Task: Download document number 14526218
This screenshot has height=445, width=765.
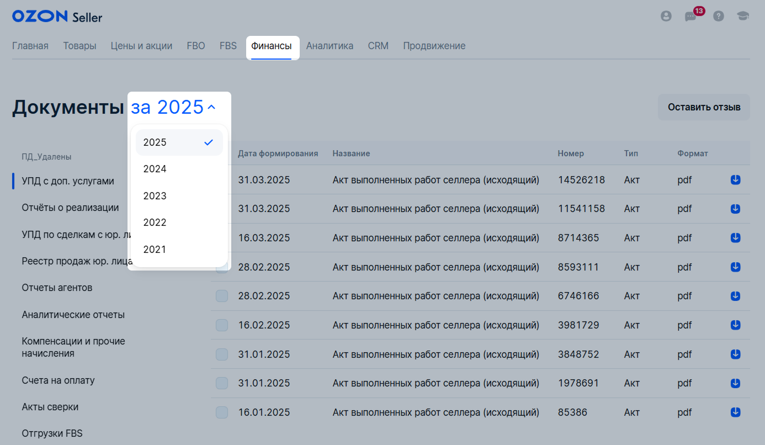Action: pos(735,179)
